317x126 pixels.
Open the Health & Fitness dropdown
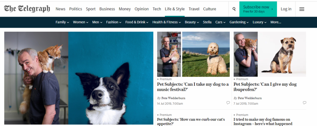[167, 22]
